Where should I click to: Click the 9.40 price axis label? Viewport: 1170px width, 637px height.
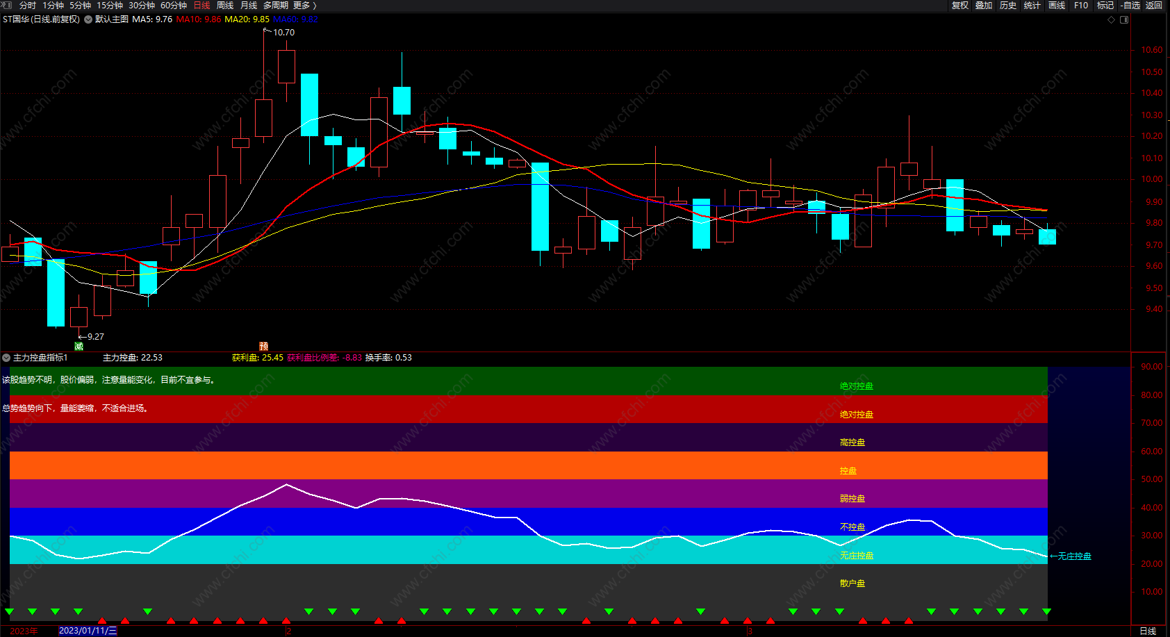coord(1154,309)
